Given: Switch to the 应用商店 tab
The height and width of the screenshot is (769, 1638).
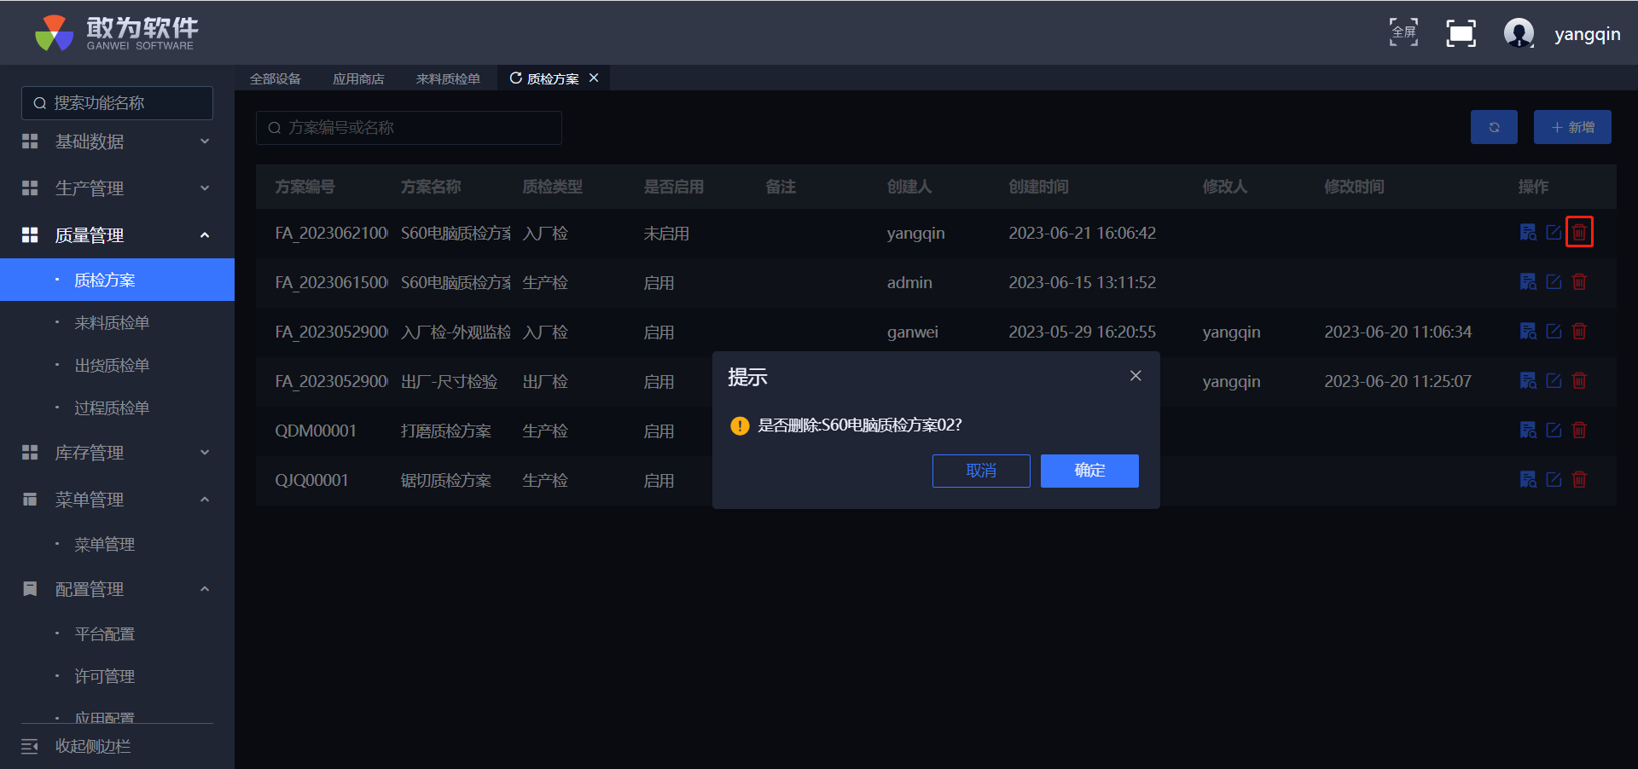Looking at the screenshot, I should [x=358, y=78].
